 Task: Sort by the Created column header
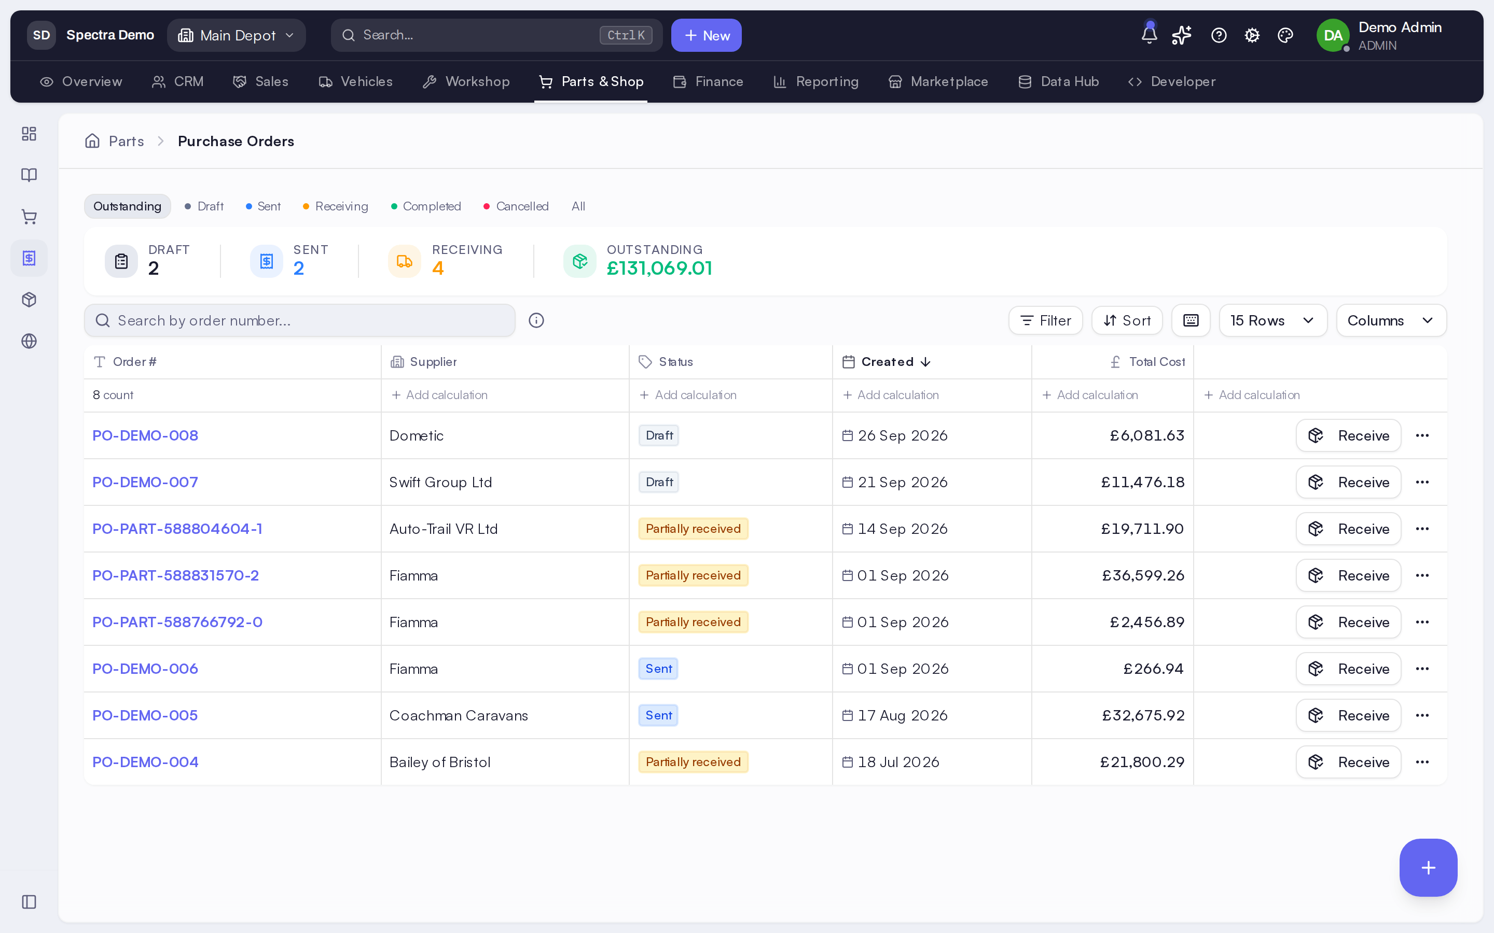(x=887, y=362)
